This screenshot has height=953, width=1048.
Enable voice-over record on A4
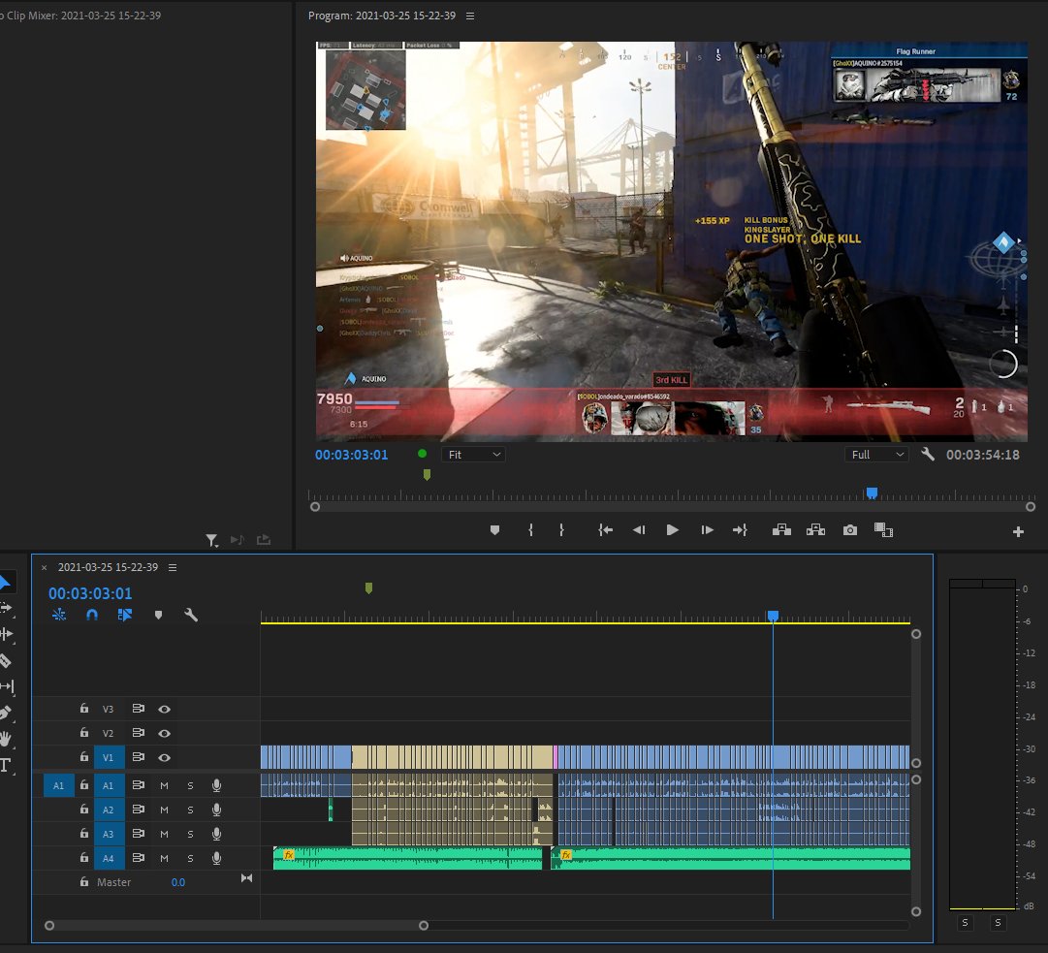point(216,858)
